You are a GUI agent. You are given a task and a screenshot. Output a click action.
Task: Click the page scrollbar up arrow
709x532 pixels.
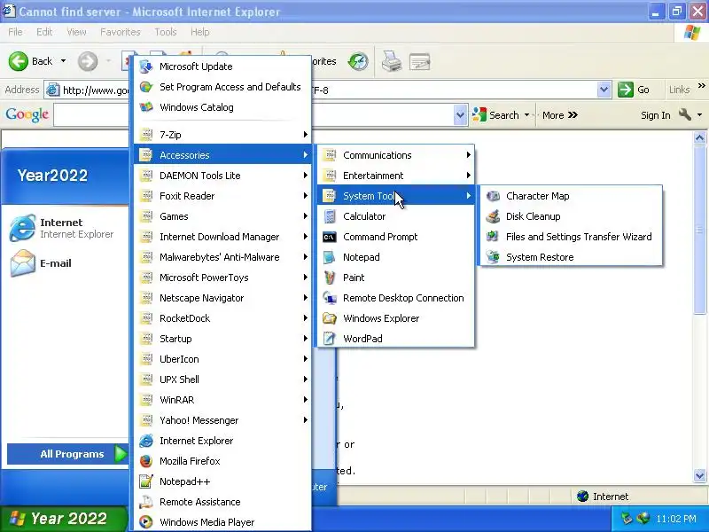pos(699,138)
